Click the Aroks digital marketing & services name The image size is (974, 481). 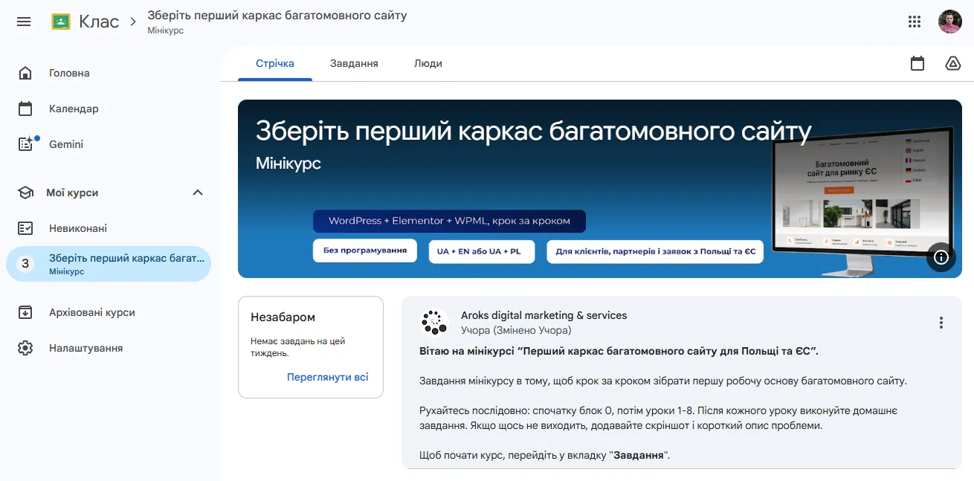(x=544, y=315)
